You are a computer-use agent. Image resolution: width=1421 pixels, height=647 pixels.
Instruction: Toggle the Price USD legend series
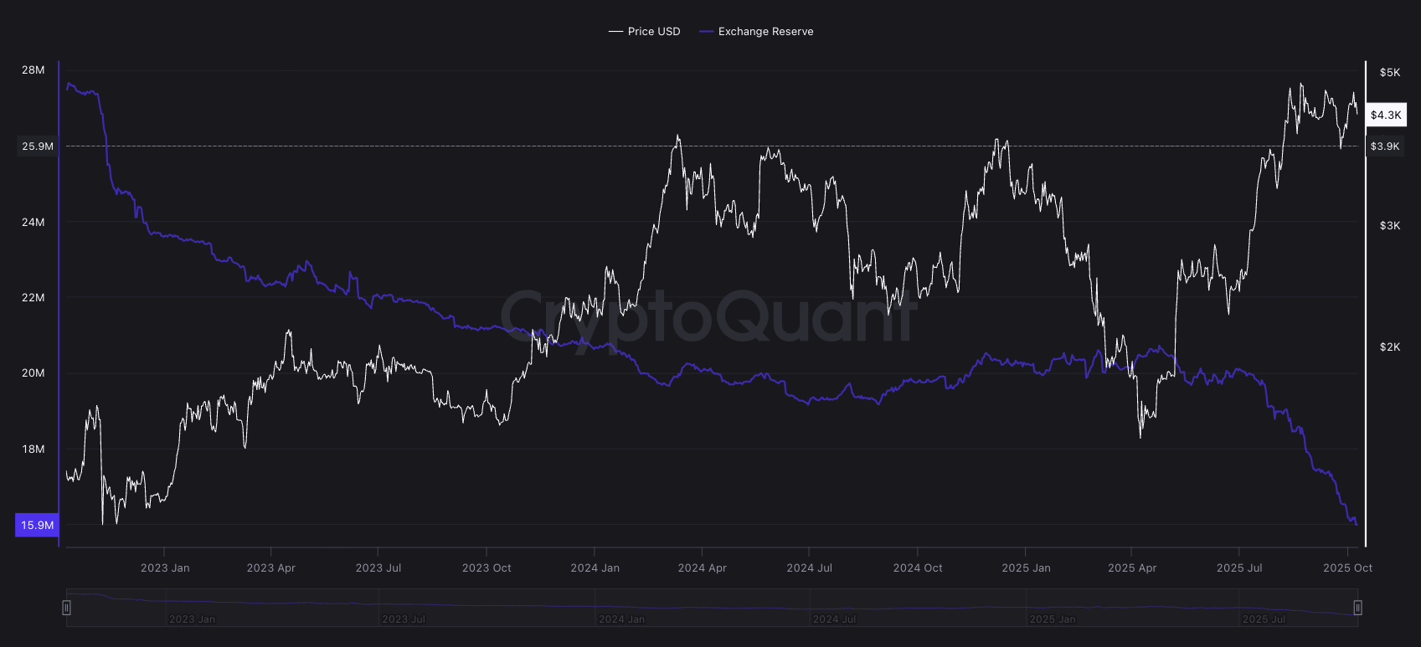[653, 32]
